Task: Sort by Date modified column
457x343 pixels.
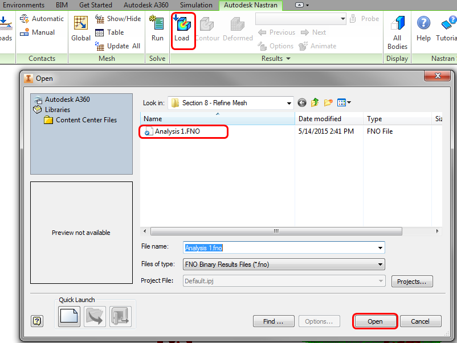Action: tap(329, 119)
